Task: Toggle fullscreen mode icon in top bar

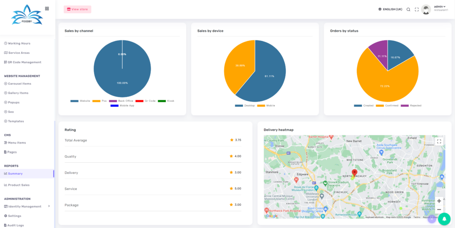Action: click(x=417, y=9)
